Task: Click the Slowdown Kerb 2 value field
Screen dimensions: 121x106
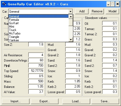Action: click(110, 87)
